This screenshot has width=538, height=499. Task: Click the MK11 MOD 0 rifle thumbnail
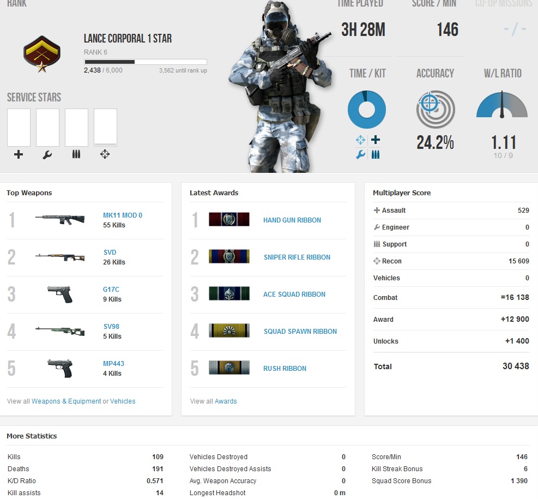pos(60,219)
